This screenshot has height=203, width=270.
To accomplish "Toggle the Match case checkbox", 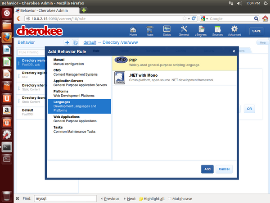I will pos(170,198).
